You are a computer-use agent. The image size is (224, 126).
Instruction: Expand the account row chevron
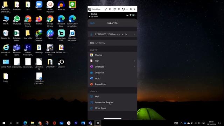[134, 34]
